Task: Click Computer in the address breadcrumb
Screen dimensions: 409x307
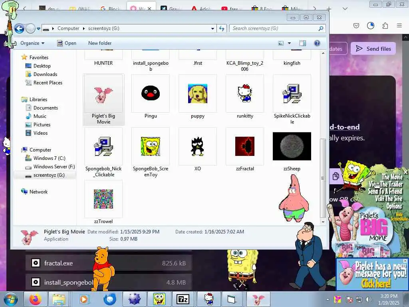Action: (68, 28)
